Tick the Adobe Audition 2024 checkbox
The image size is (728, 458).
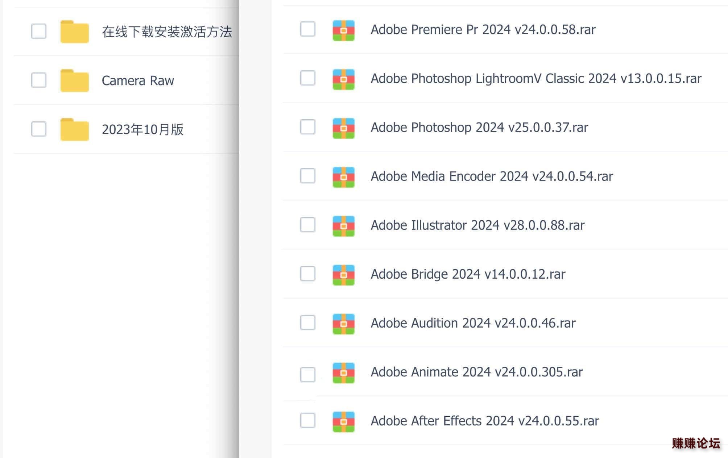pos(308,322)
